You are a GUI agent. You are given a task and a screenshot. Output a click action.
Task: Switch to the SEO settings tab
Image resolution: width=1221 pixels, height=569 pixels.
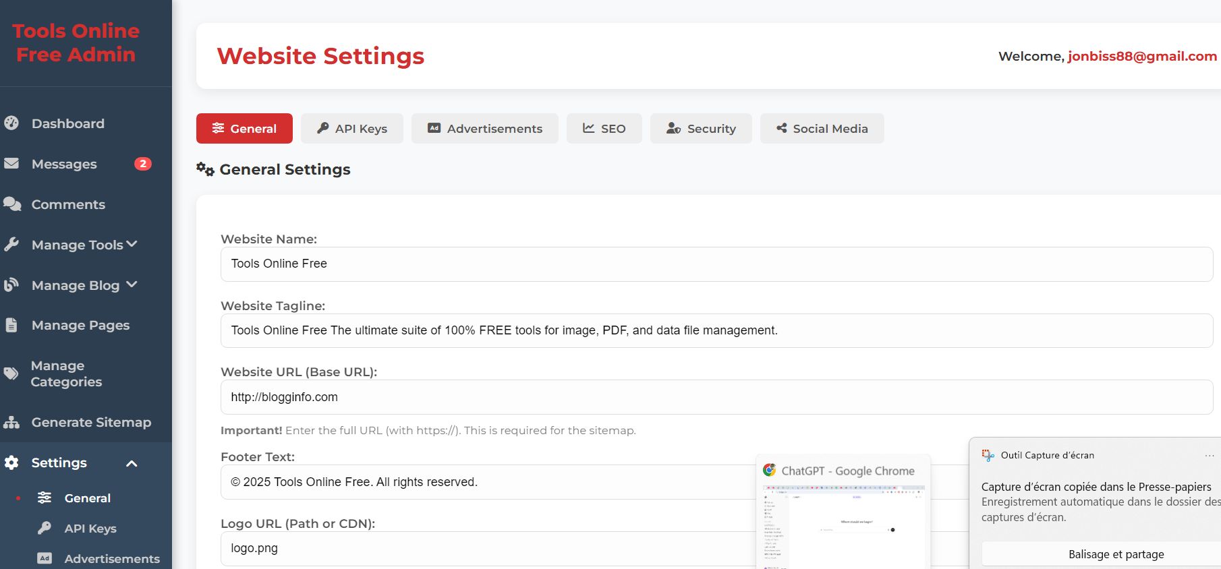[604, 128]
